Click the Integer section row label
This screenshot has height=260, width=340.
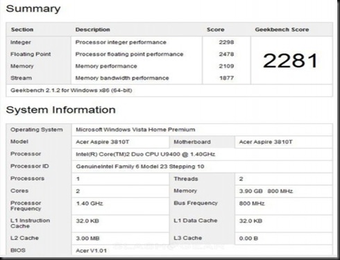(x=21, y=42)
